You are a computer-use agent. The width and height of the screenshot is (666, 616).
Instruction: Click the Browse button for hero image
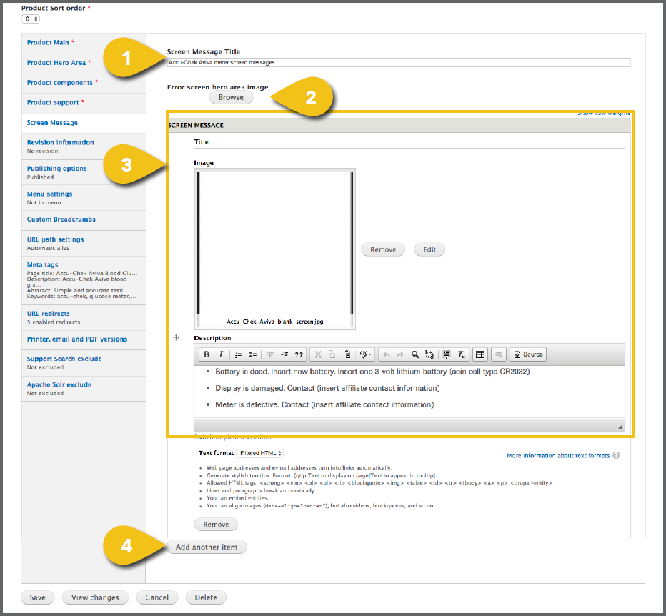[231, 97]
